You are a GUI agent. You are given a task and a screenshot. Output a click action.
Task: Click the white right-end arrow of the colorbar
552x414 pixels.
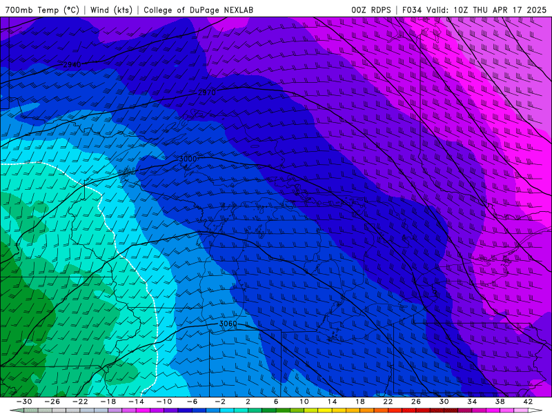[x=535, y=411]
